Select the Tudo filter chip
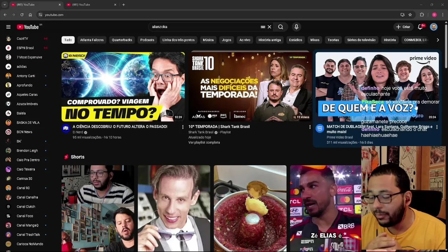 click(x=68, y=40)
